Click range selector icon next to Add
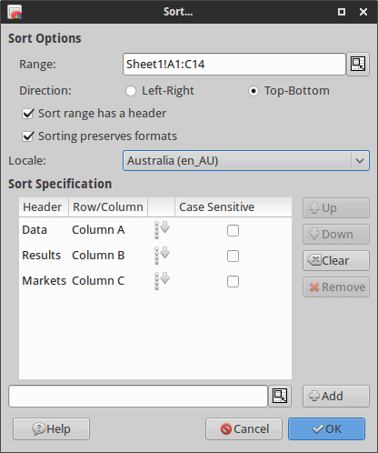 [280, 396]
